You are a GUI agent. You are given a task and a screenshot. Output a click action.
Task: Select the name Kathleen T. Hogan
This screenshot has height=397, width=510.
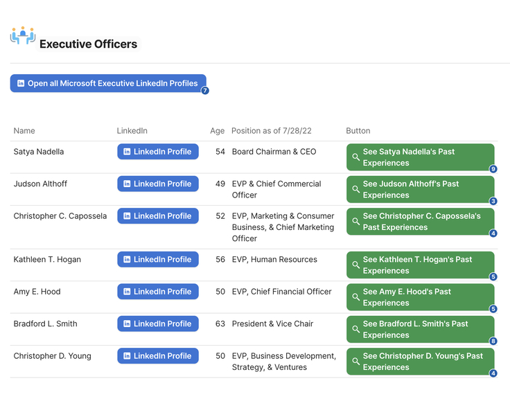(x=47, y=259)
